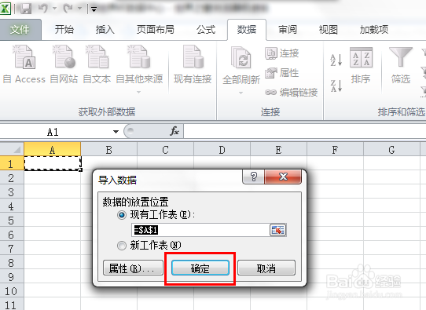426x310 pixels.
Task: Cancel import with 取消 button
Action: 266,268
